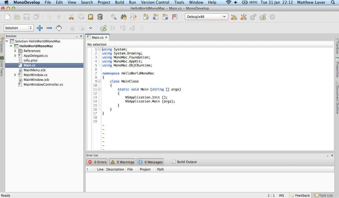Open the Properties side pad
Image resolution: width=339 pixels, height=198 pixels.
(337, 68)
